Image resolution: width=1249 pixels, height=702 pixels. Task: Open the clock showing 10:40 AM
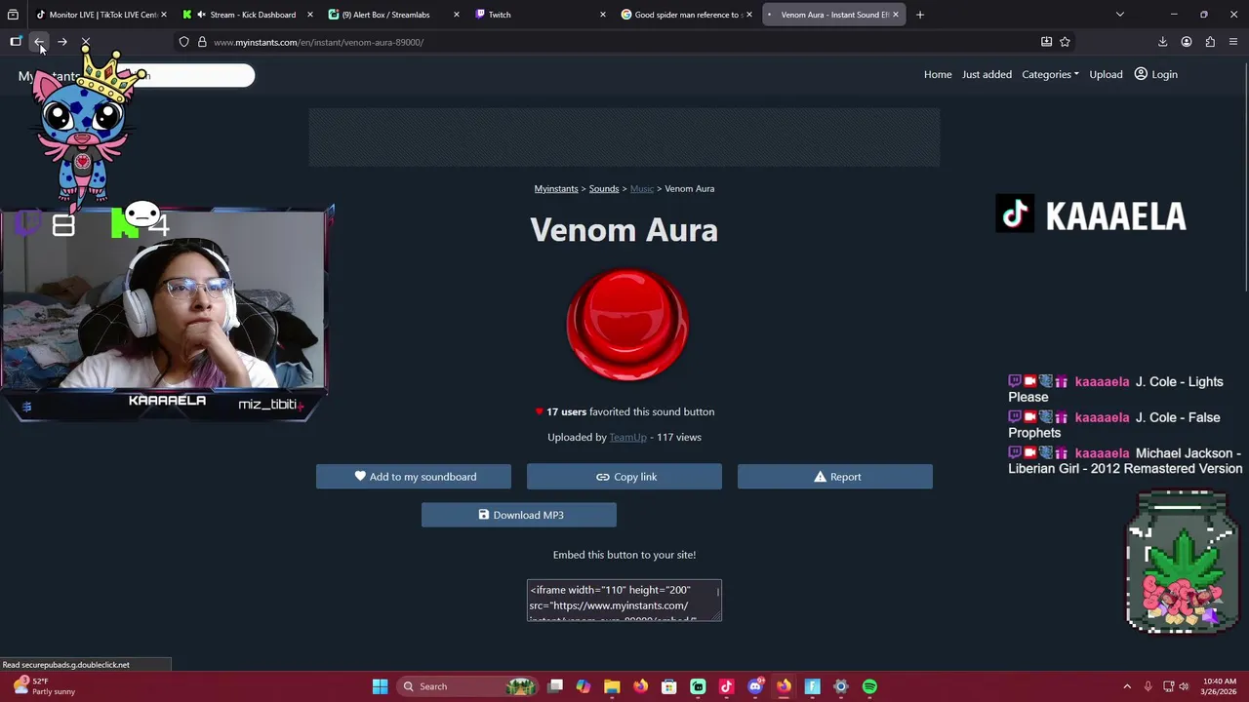tap(1219, 686)
